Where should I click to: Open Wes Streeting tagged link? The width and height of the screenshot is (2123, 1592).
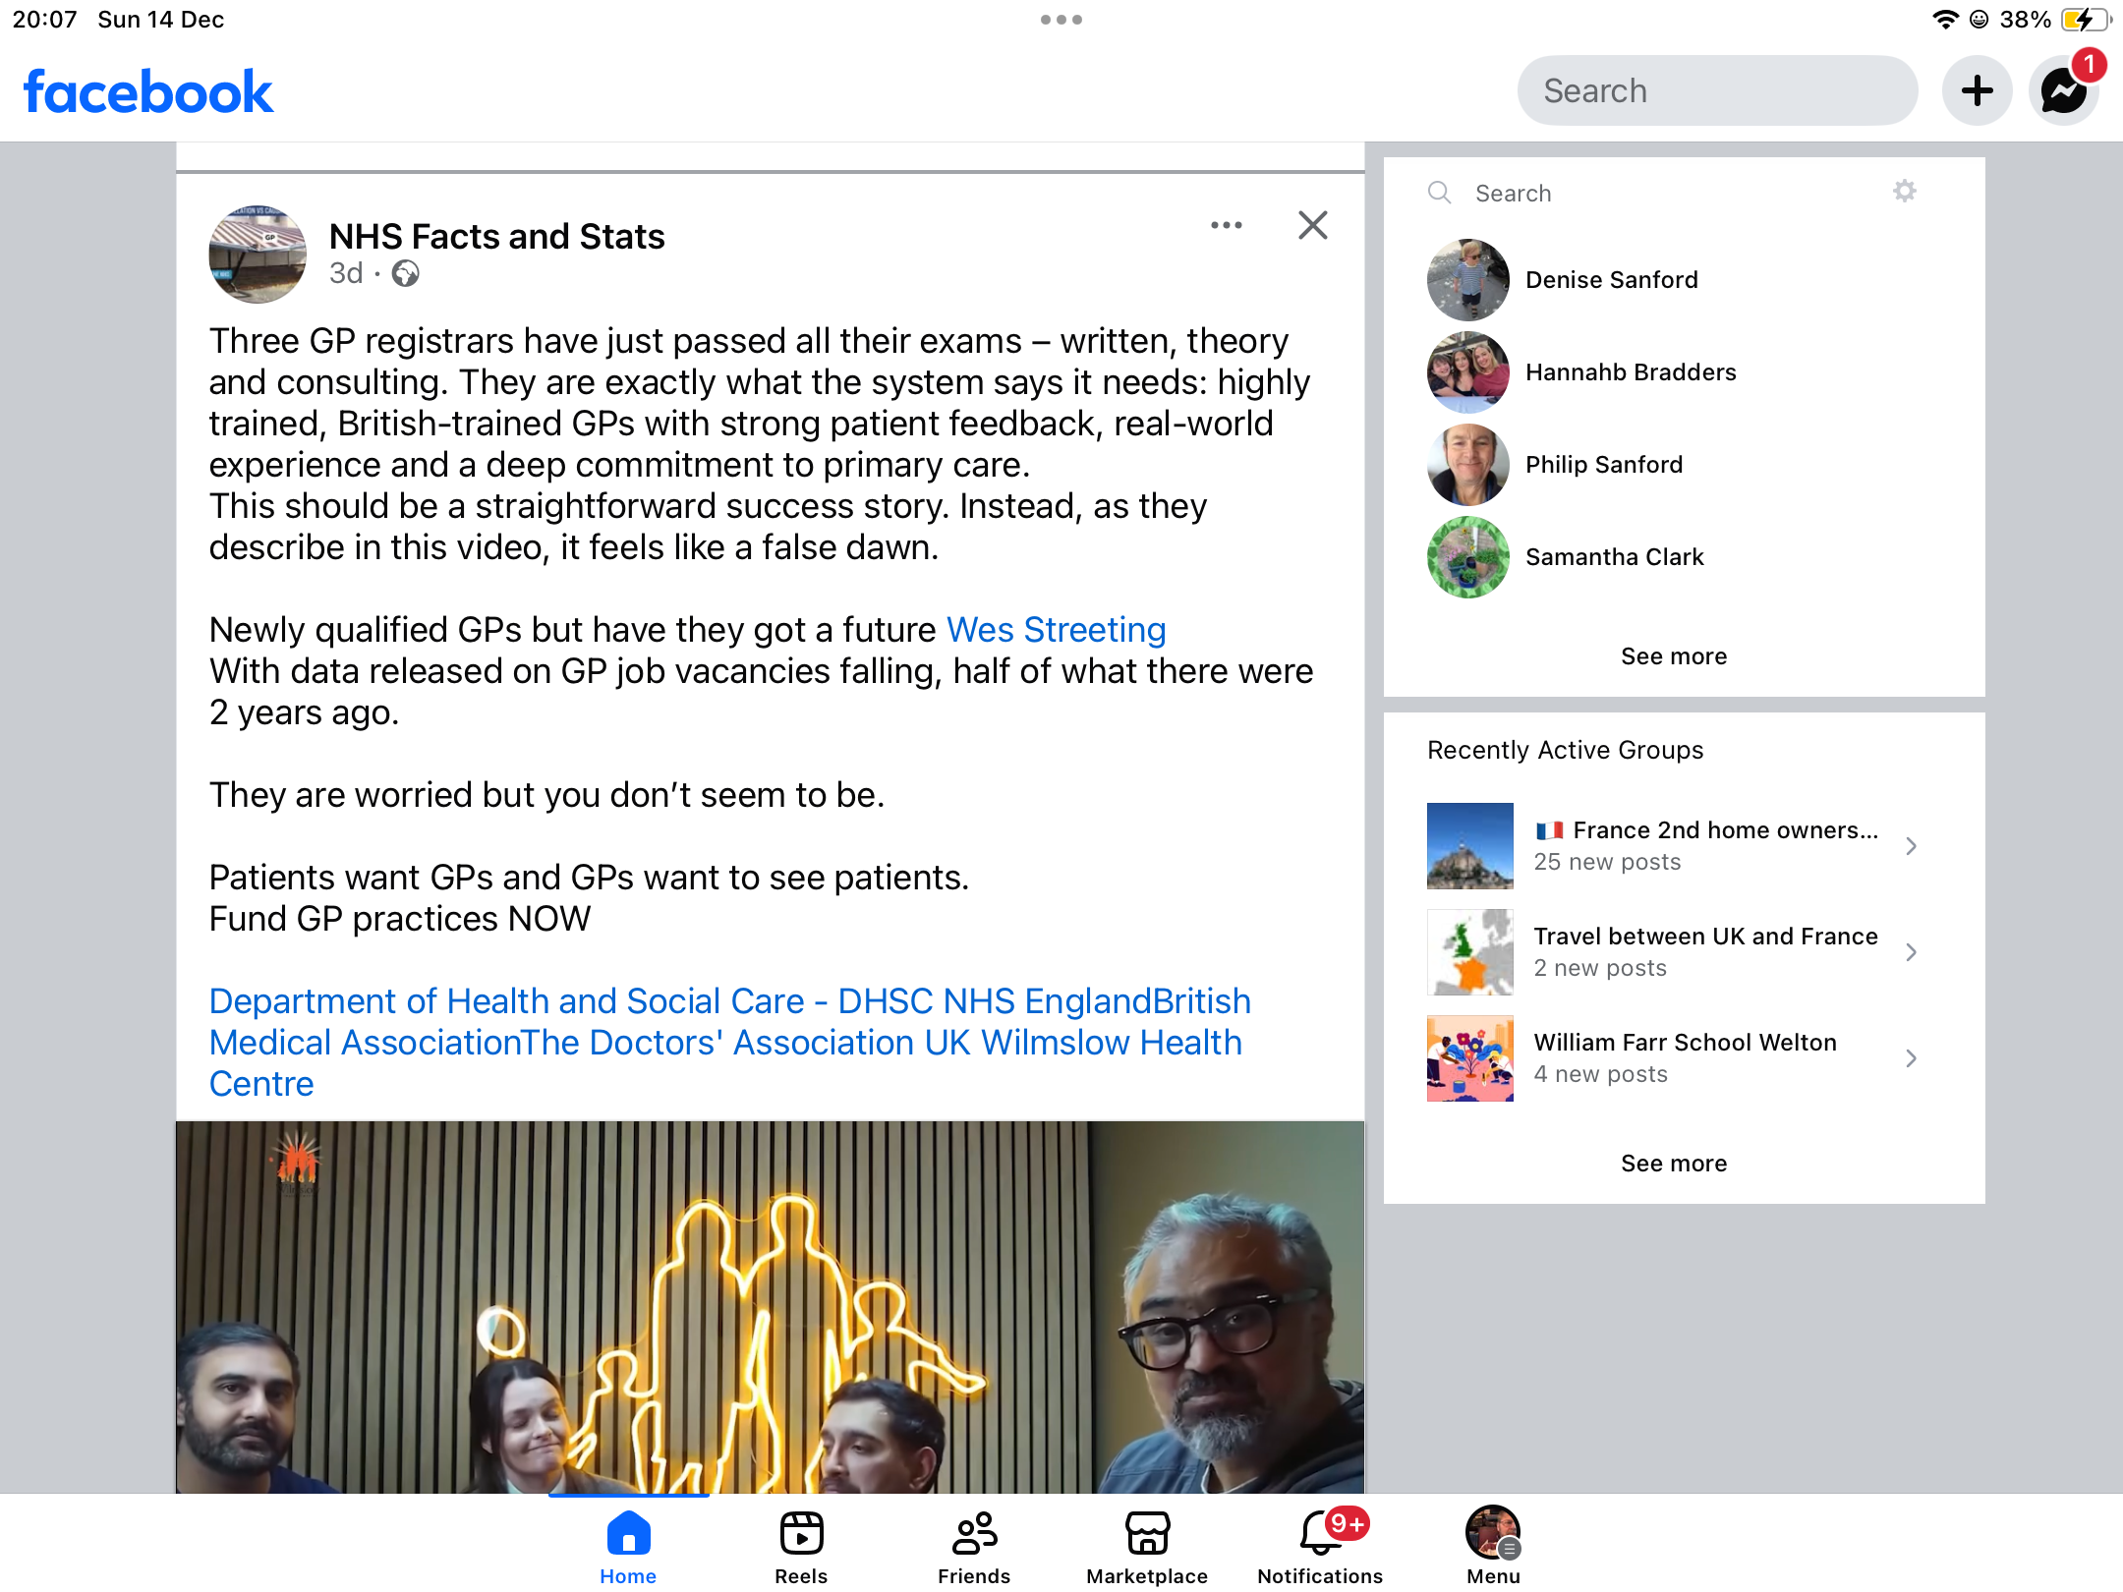1056,630
